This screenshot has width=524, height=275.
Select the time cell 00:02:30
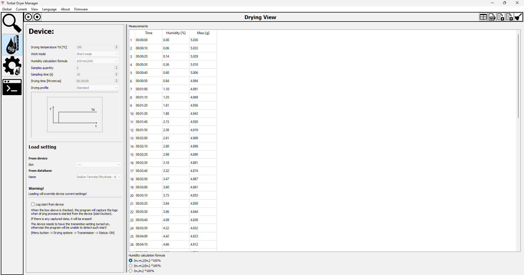(148, 163)
